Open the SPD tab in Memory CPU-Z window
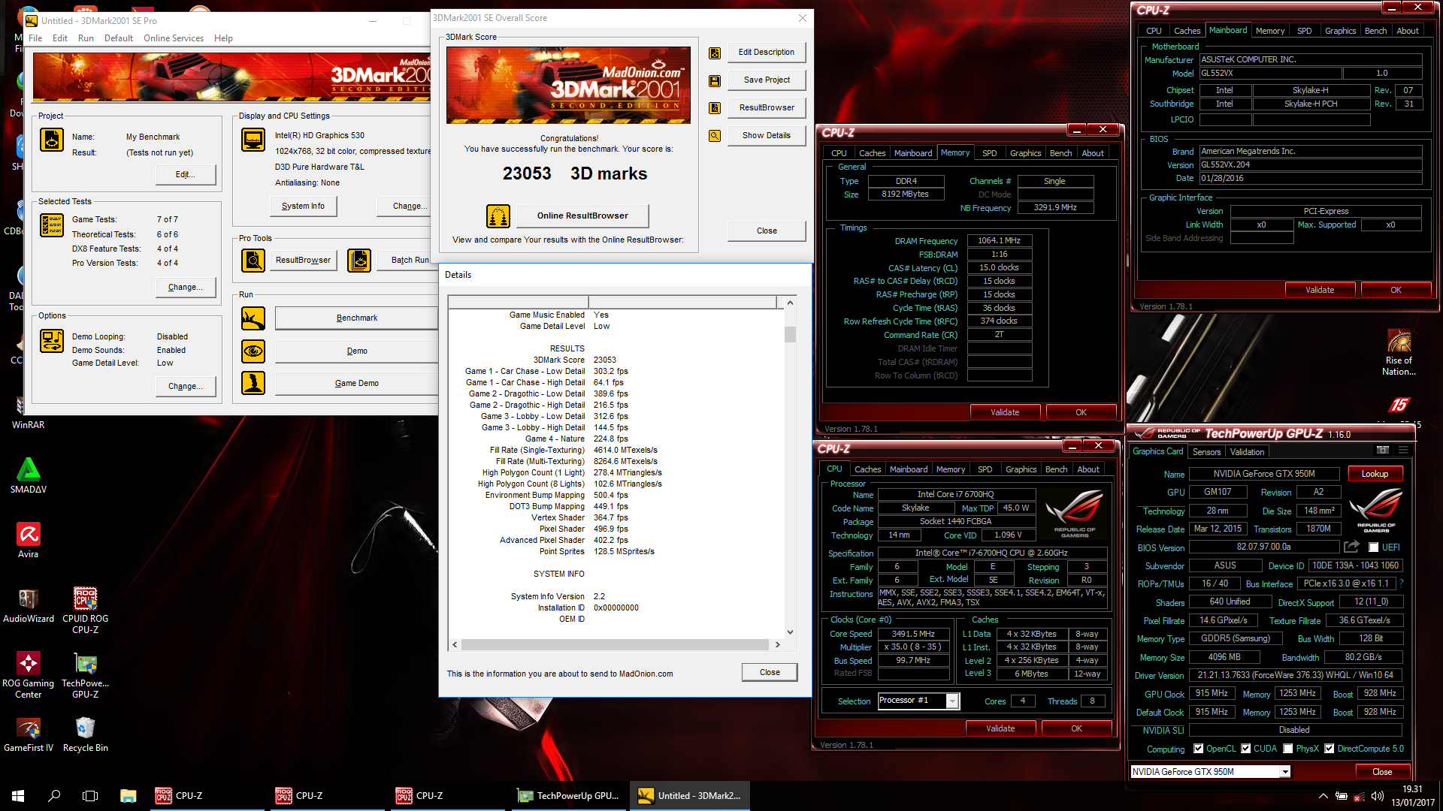The image size is (1443, 811). point(989,153)
